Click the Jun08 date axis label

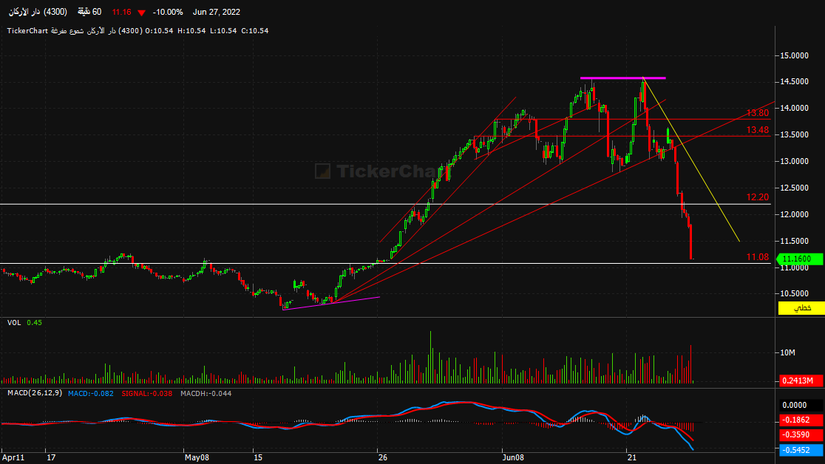[x=513, y=457]
